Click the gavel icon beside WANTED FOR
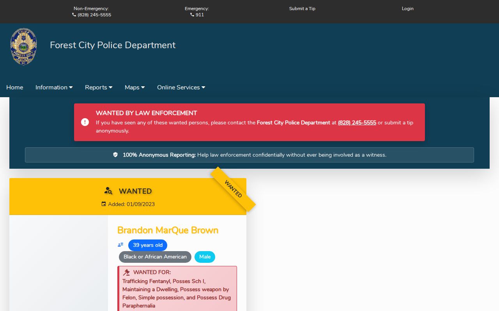 click(126, 273)
